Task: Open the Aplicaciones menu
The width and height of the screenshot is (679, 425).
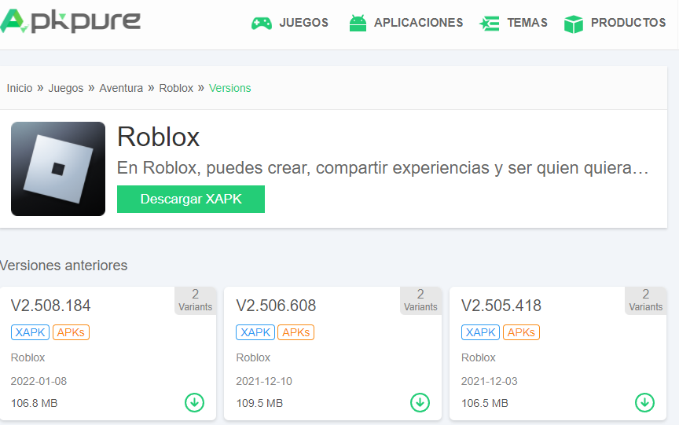Action: [x=418, y=23]
